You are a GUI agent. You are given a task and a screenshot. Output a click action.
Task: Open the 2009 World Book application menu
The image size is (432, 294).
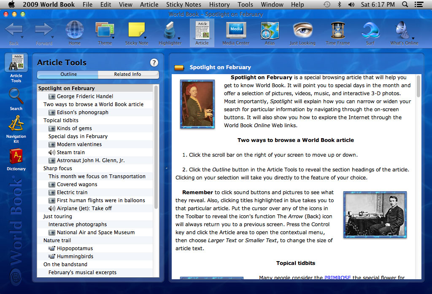(49, 4)
